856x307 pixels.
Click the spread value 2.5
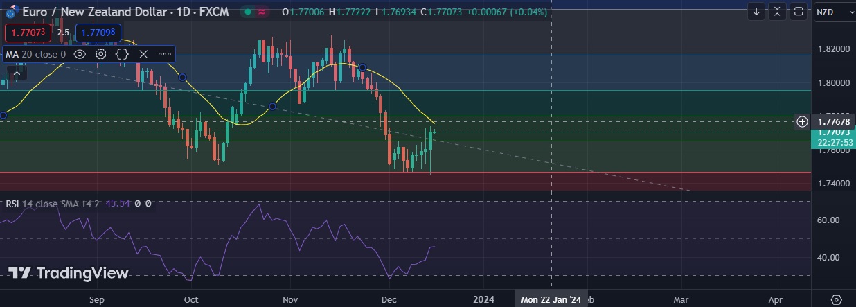(63, 33)
